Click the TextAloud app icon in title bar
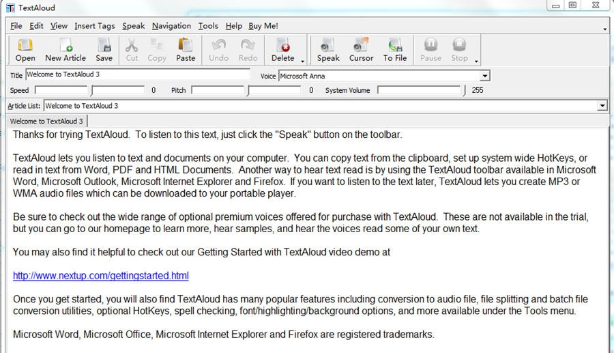 click(x=10, y=8)
